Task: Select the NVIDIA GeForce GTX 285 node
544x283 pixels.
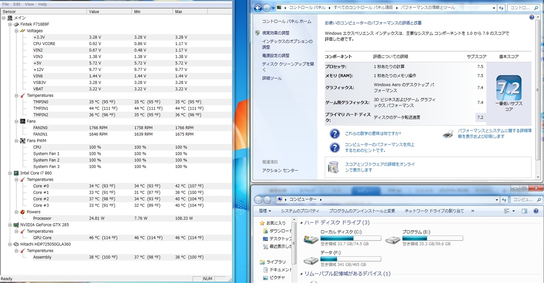Action: pos(49,224)
